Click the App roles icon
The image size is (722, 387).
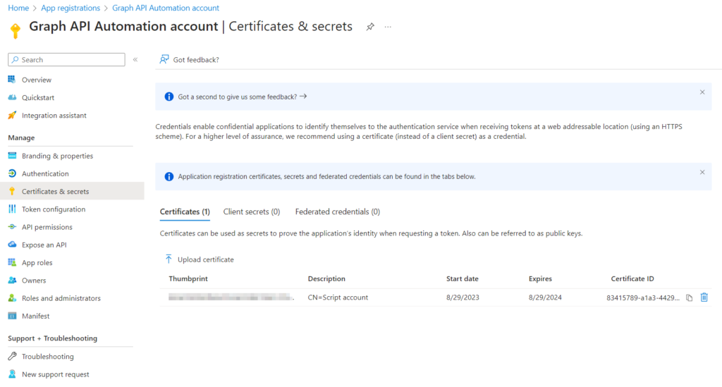12,262
